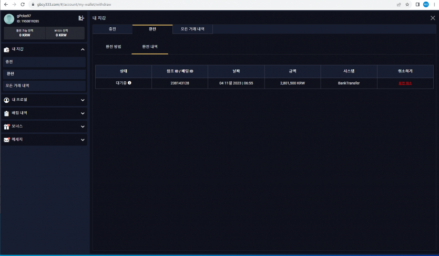Click the 참조 ID / 베팅 ID header
Viewport: 439px width, 256px height.
pos(180,71)
